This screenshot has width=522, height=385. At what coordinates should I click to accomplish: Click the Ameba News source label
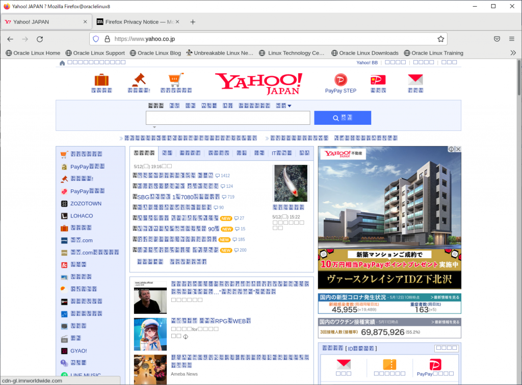point(184,374)
